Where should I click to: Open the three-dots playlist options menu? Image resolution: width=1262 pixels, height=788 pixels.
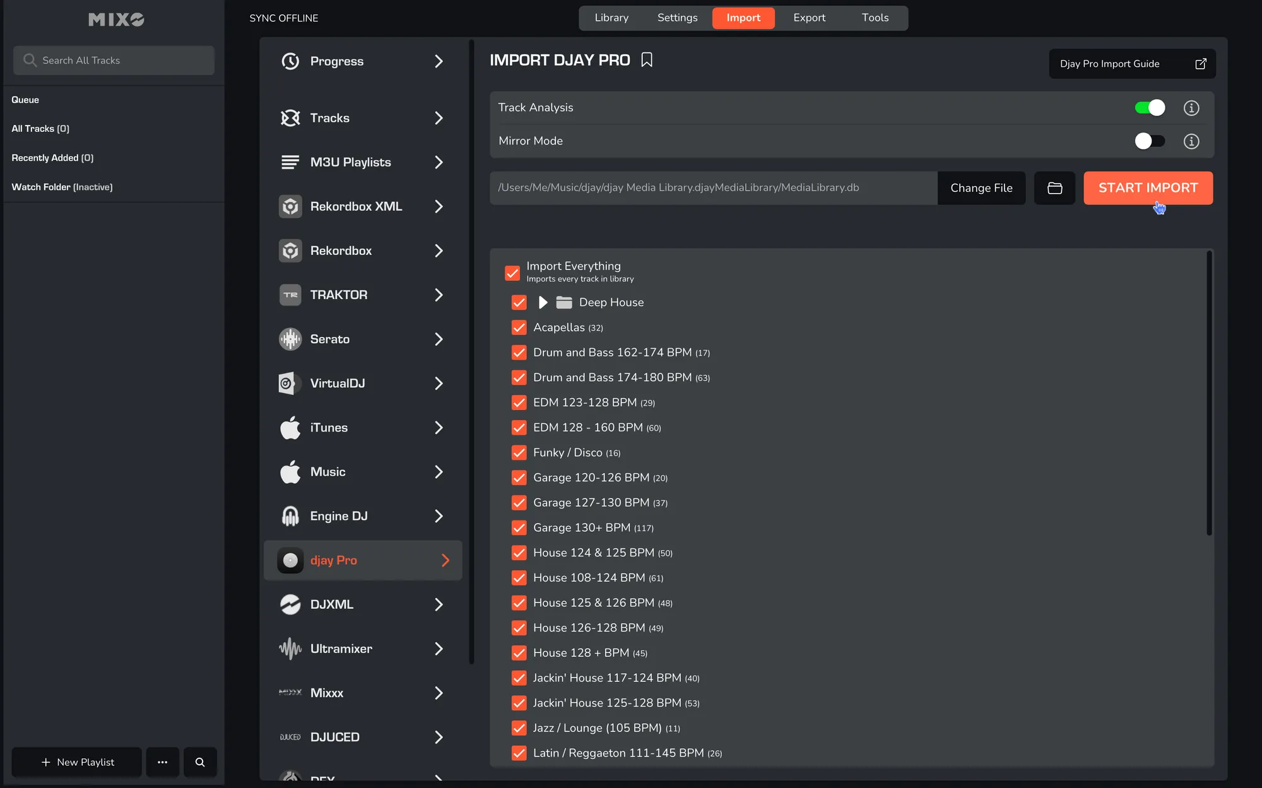click(162, 762)
